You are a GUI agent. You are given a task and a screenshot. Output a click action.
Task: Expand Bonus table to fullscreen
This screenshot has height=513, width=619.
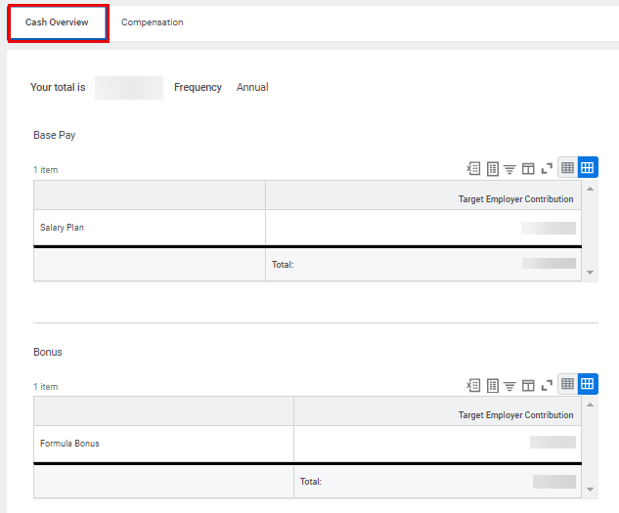pos(547,385)
